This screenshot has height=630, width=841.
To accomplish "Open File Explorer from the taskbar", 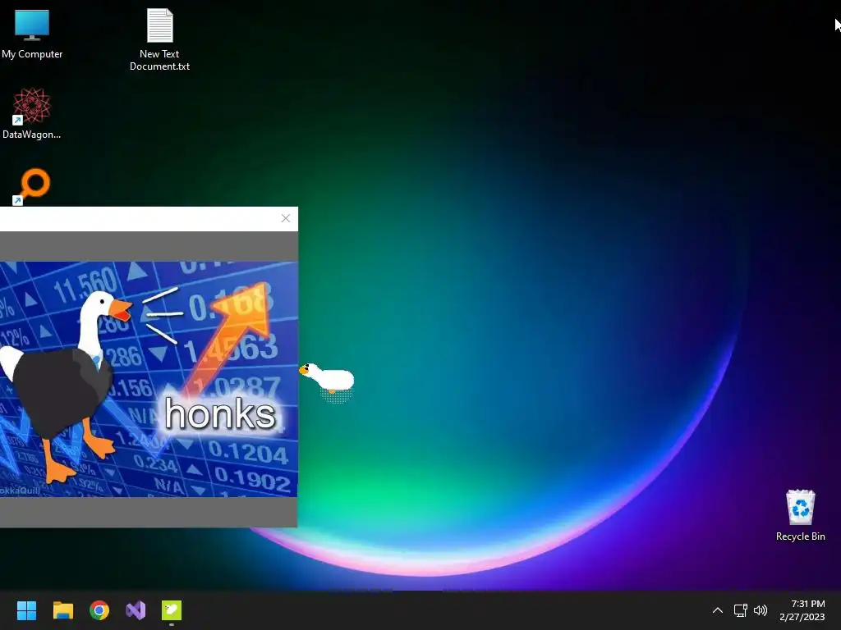I will pyautogui.click(x=62, y=610).
